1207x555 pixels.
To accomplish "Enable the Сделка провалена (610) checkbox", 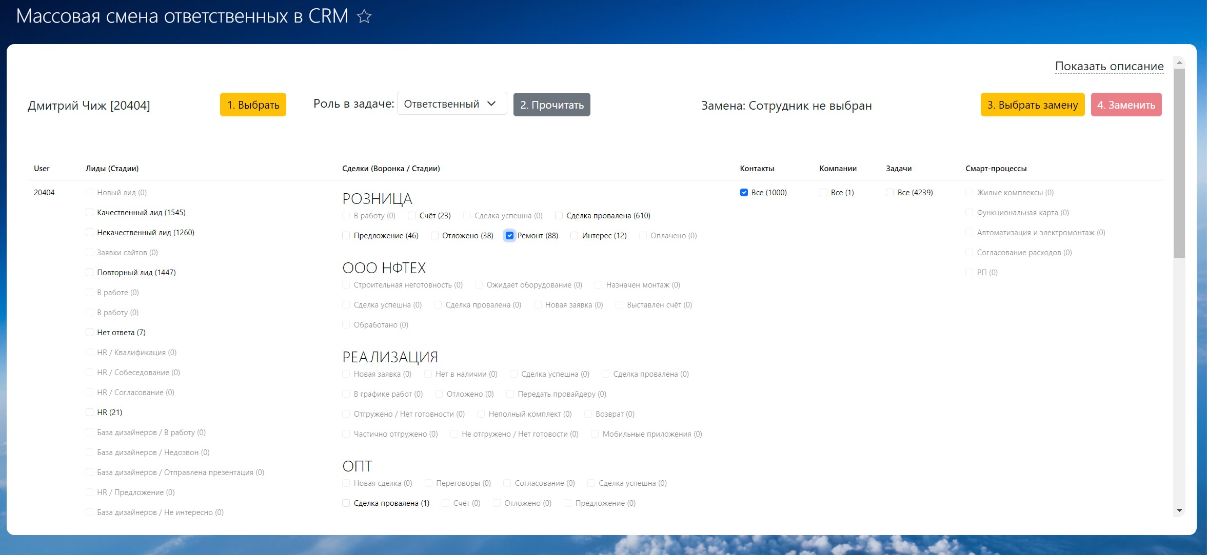I will pos(559,216).
